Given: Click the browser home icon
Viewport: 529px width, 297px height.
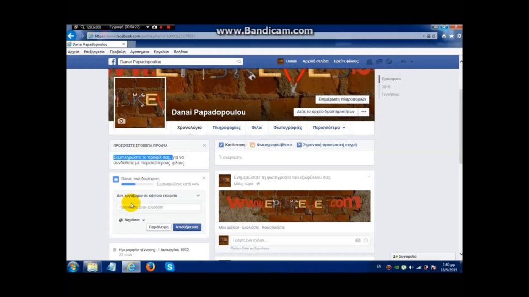Looking at the screenshot, I should click(444, 36).
